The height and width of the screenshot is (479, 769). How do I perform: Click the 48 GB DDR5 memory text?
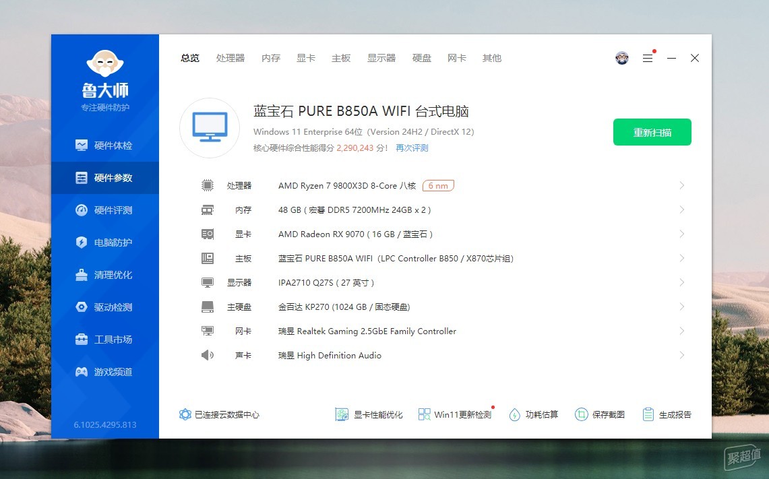pyautogui.click(x=355, y=210)
